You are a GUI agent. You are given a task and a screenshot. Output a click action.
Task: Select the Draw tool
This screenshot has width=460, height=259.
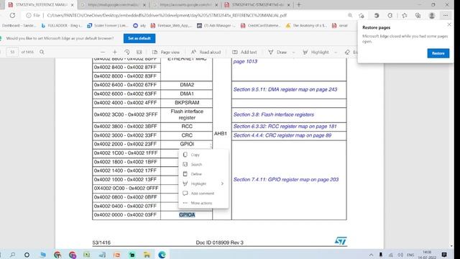pyautogui.click(x=277, y=52)
